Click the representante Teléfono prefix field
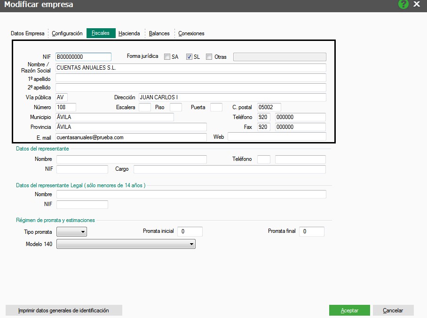The height and width of the screenshot is (318, 427). point(264,159)
